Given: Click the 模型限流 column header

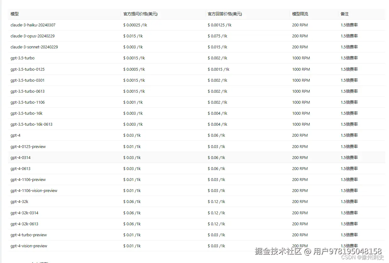Looking at the screenshot, I should [299, 14].
